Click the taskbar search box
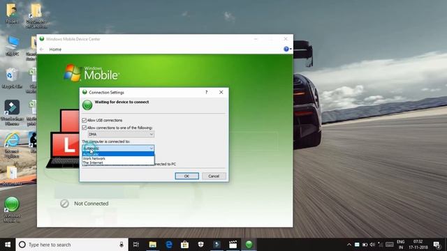The image size is (447, 251). tap(72, 245)
